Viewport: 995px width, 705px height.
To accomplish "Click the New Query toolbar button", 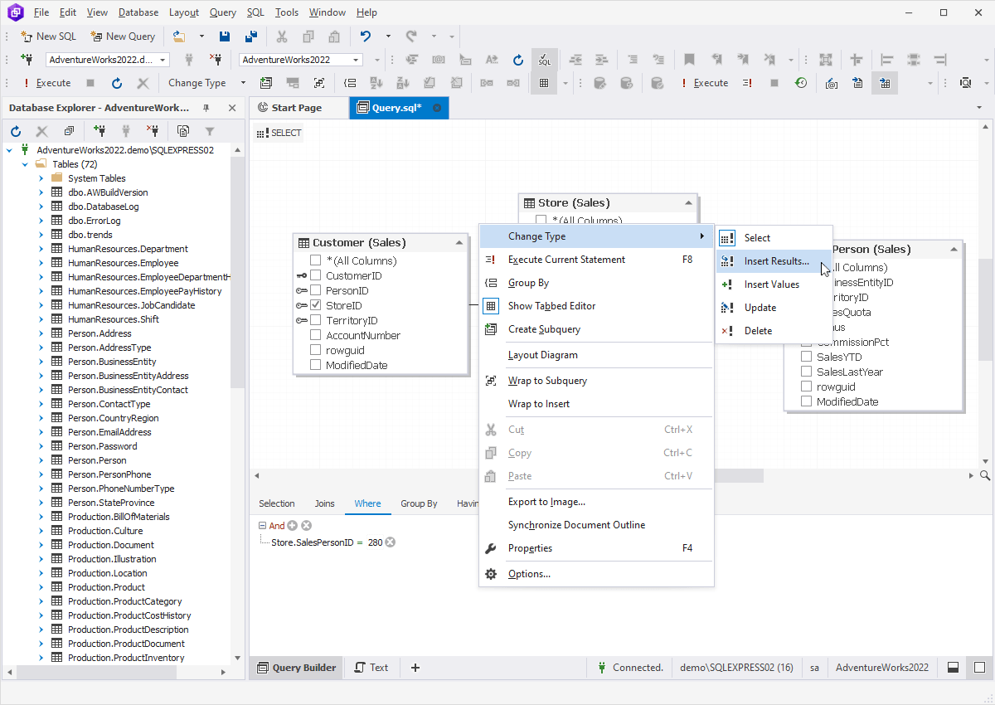I will [123, 36].
